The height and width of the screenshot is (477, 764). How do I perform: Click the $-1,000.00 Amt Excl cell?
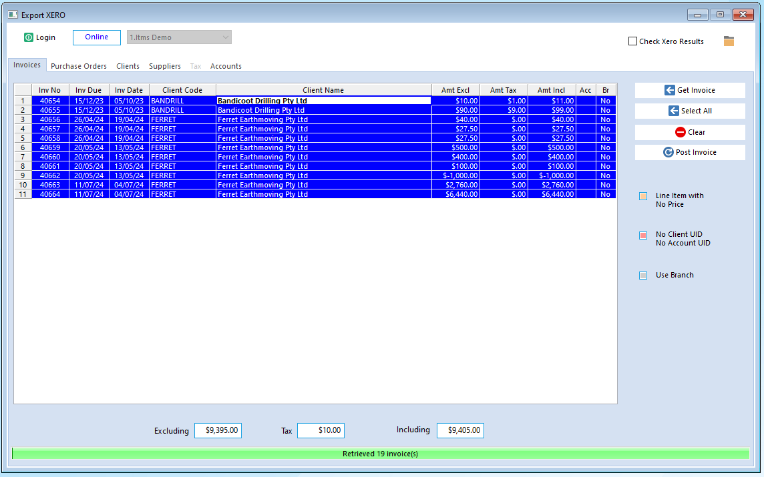(455, 175)
